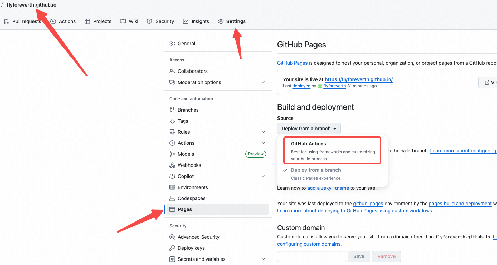Click the Models icon in sidebar
Viewport: 497px width, 265px height.
(172, 154)
